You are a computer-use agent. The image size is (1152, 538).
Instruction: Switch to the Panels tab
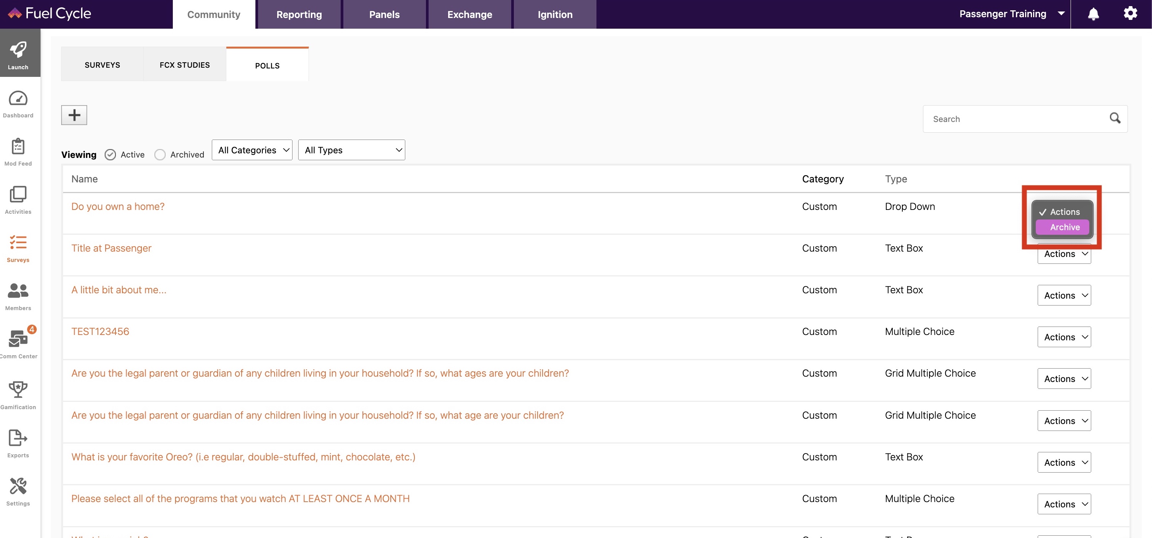pyautogui.click(x=384, y=14)
